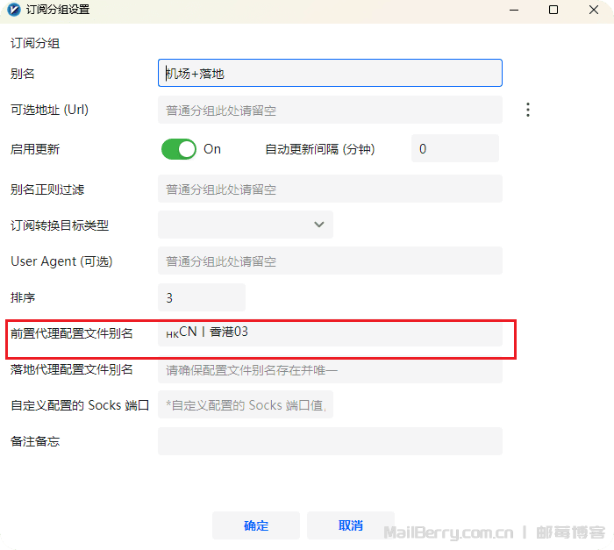Open the three-dot more options menu
Image resolution: width=614 pixels, height=550 pixels.
528,110
